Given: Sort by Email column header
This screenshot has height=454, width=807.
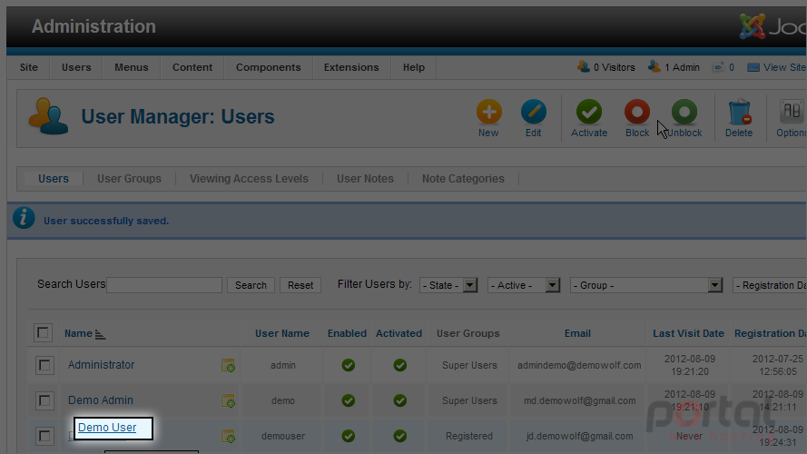Looking at the screenshot, I should tap(577, 333).
